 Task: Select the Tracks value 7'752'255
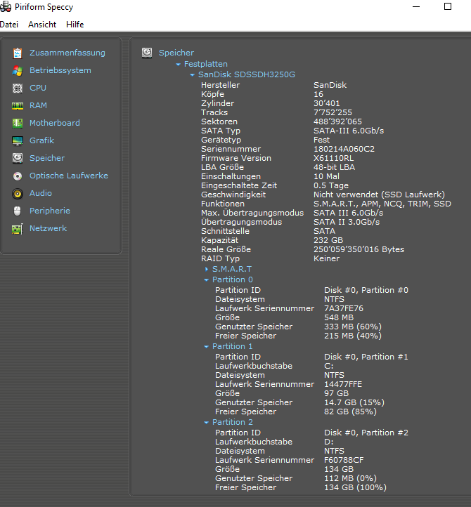point(333,112)
